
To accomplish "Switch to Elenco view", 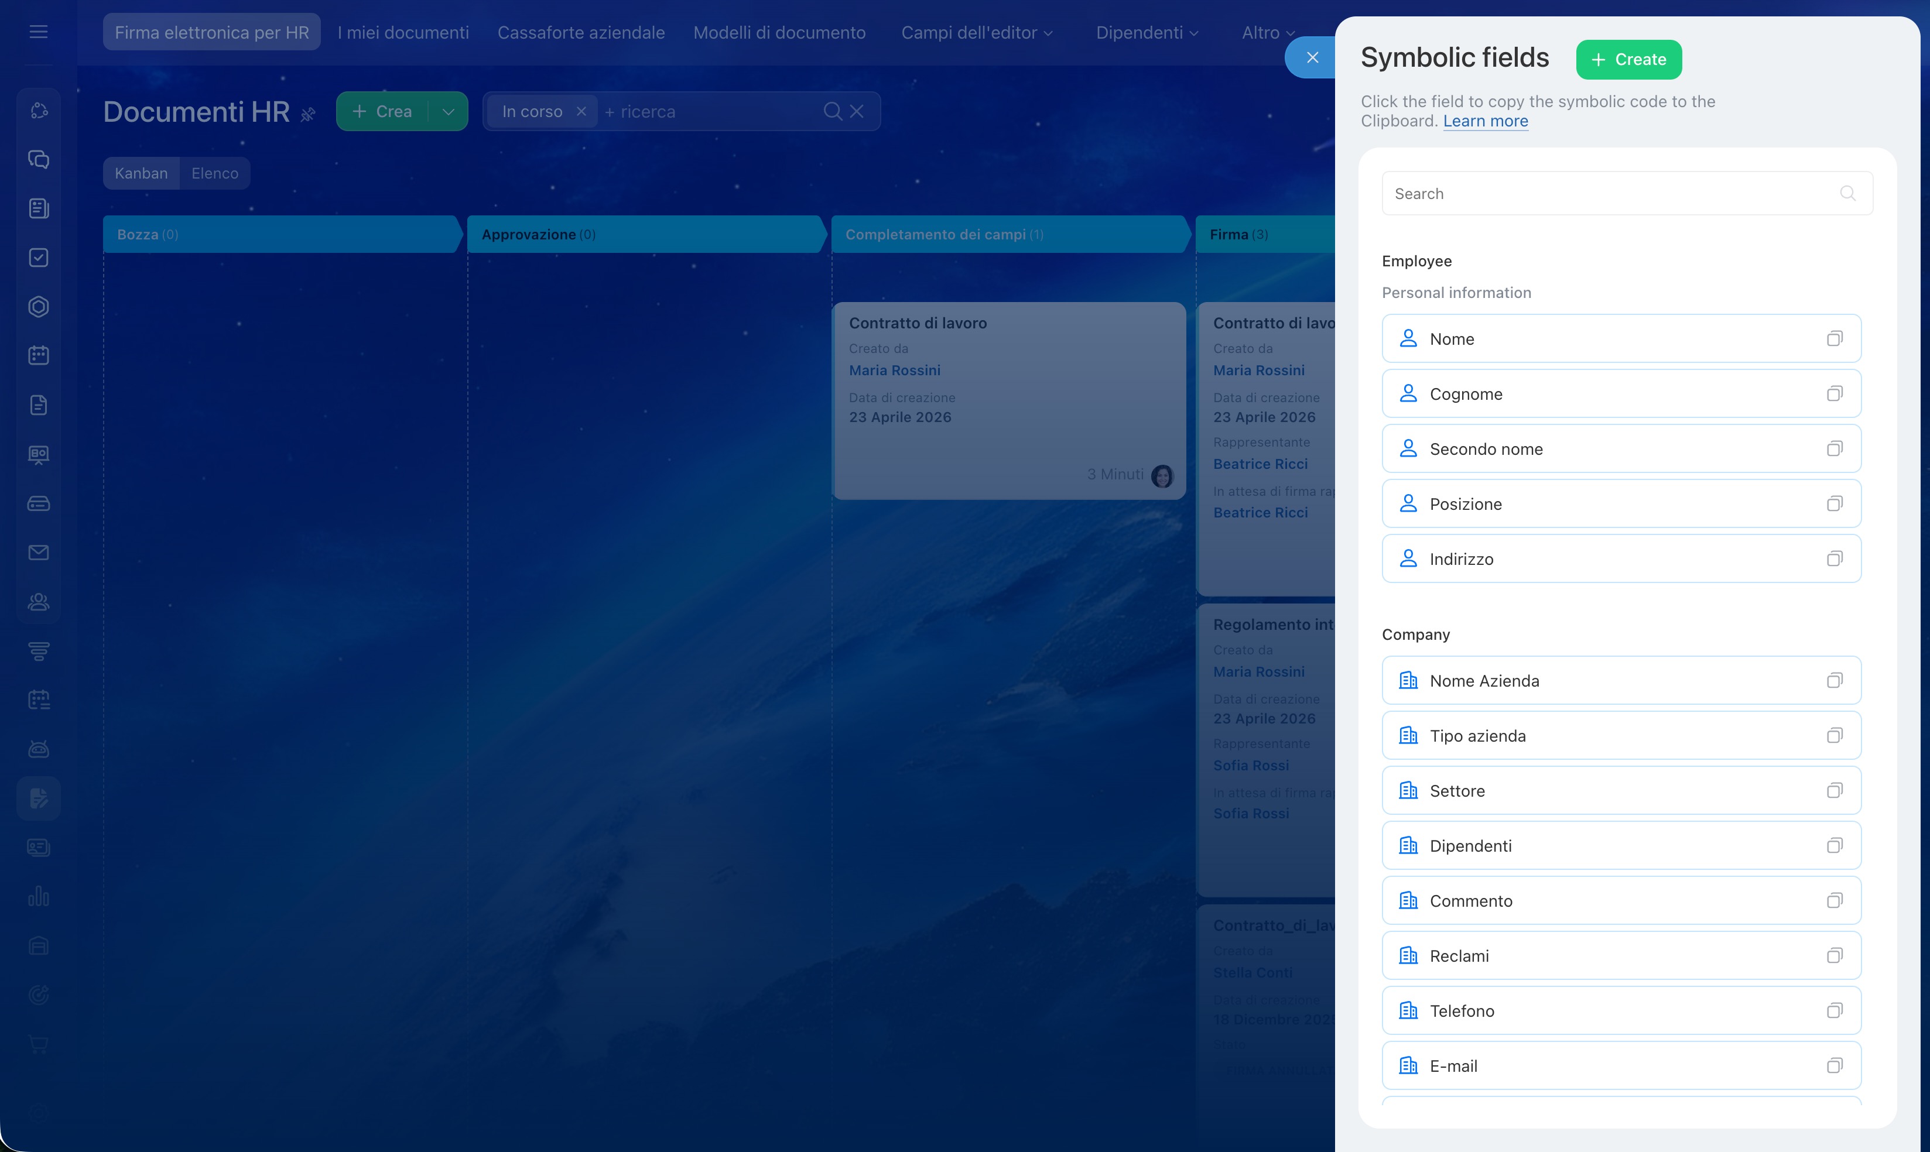I will click(x=214, y=173).
